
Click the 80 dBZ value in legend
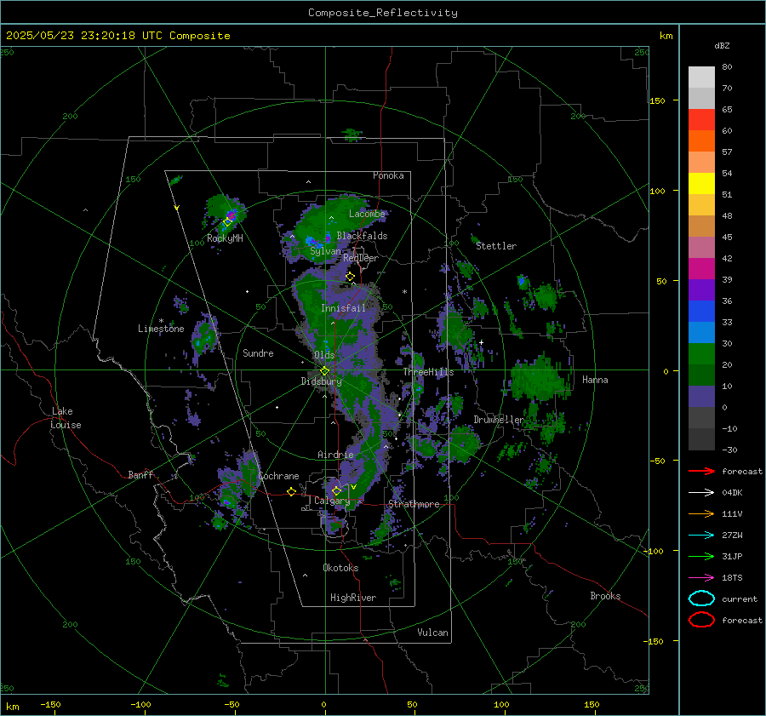[727, 67]
